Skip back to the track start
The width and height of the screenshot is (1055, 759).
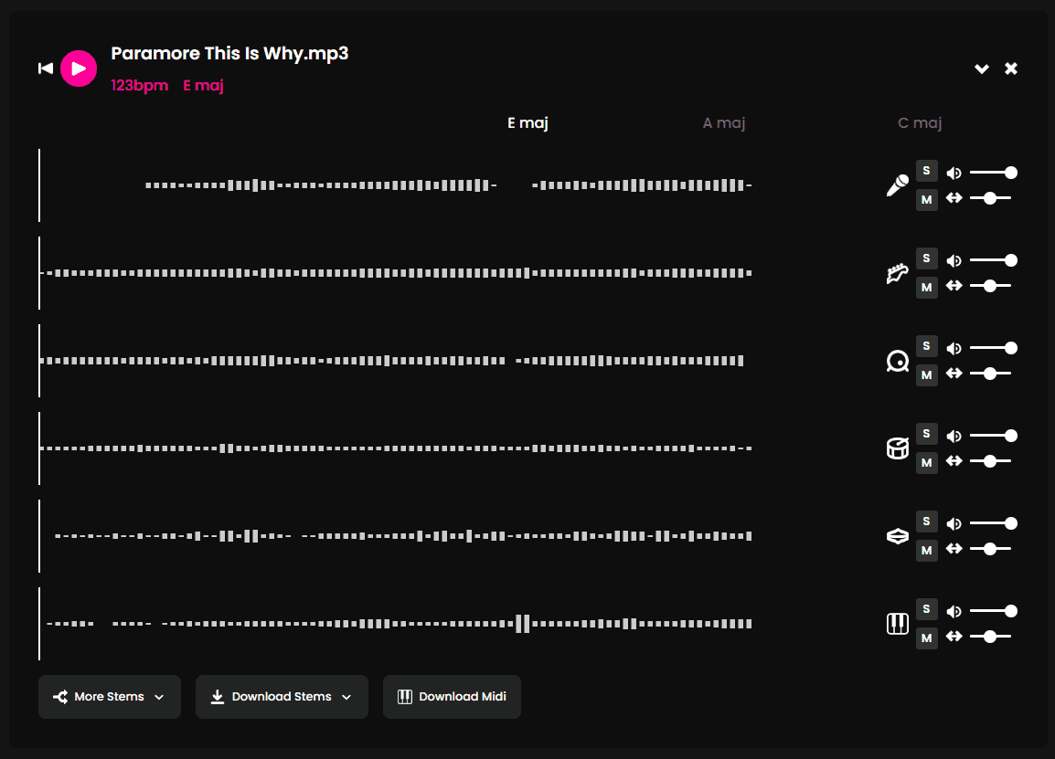(x=45, y=69)
